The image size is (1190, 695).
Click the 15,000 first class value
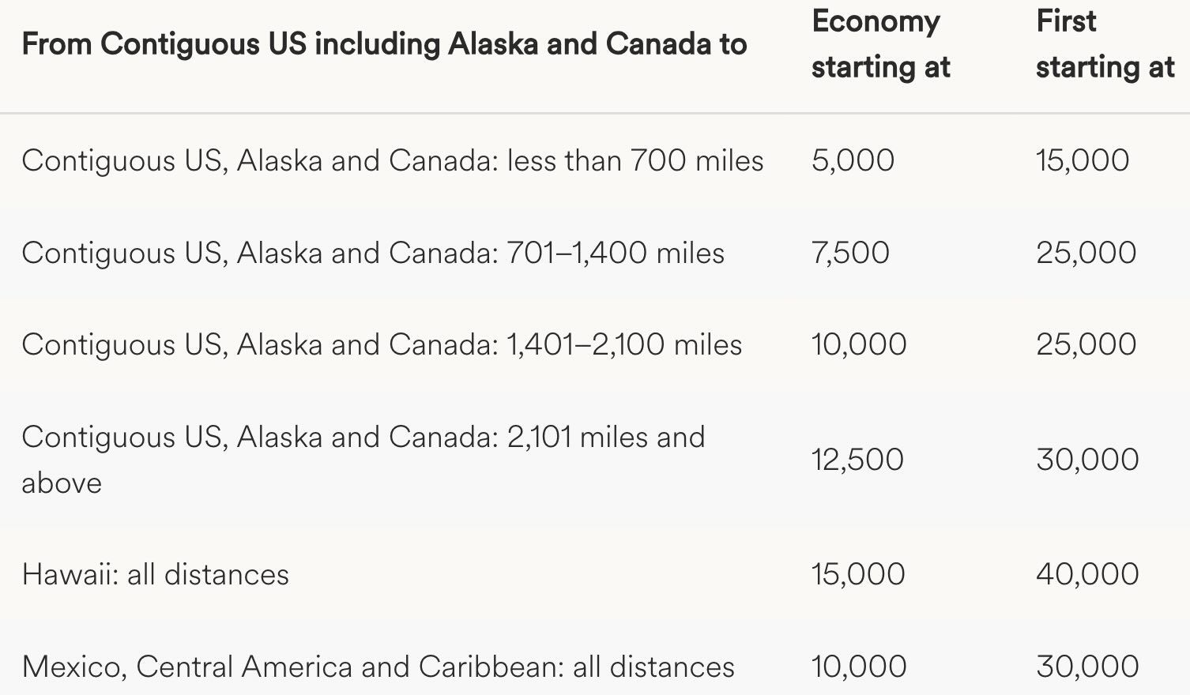[x=1082, y=160]
